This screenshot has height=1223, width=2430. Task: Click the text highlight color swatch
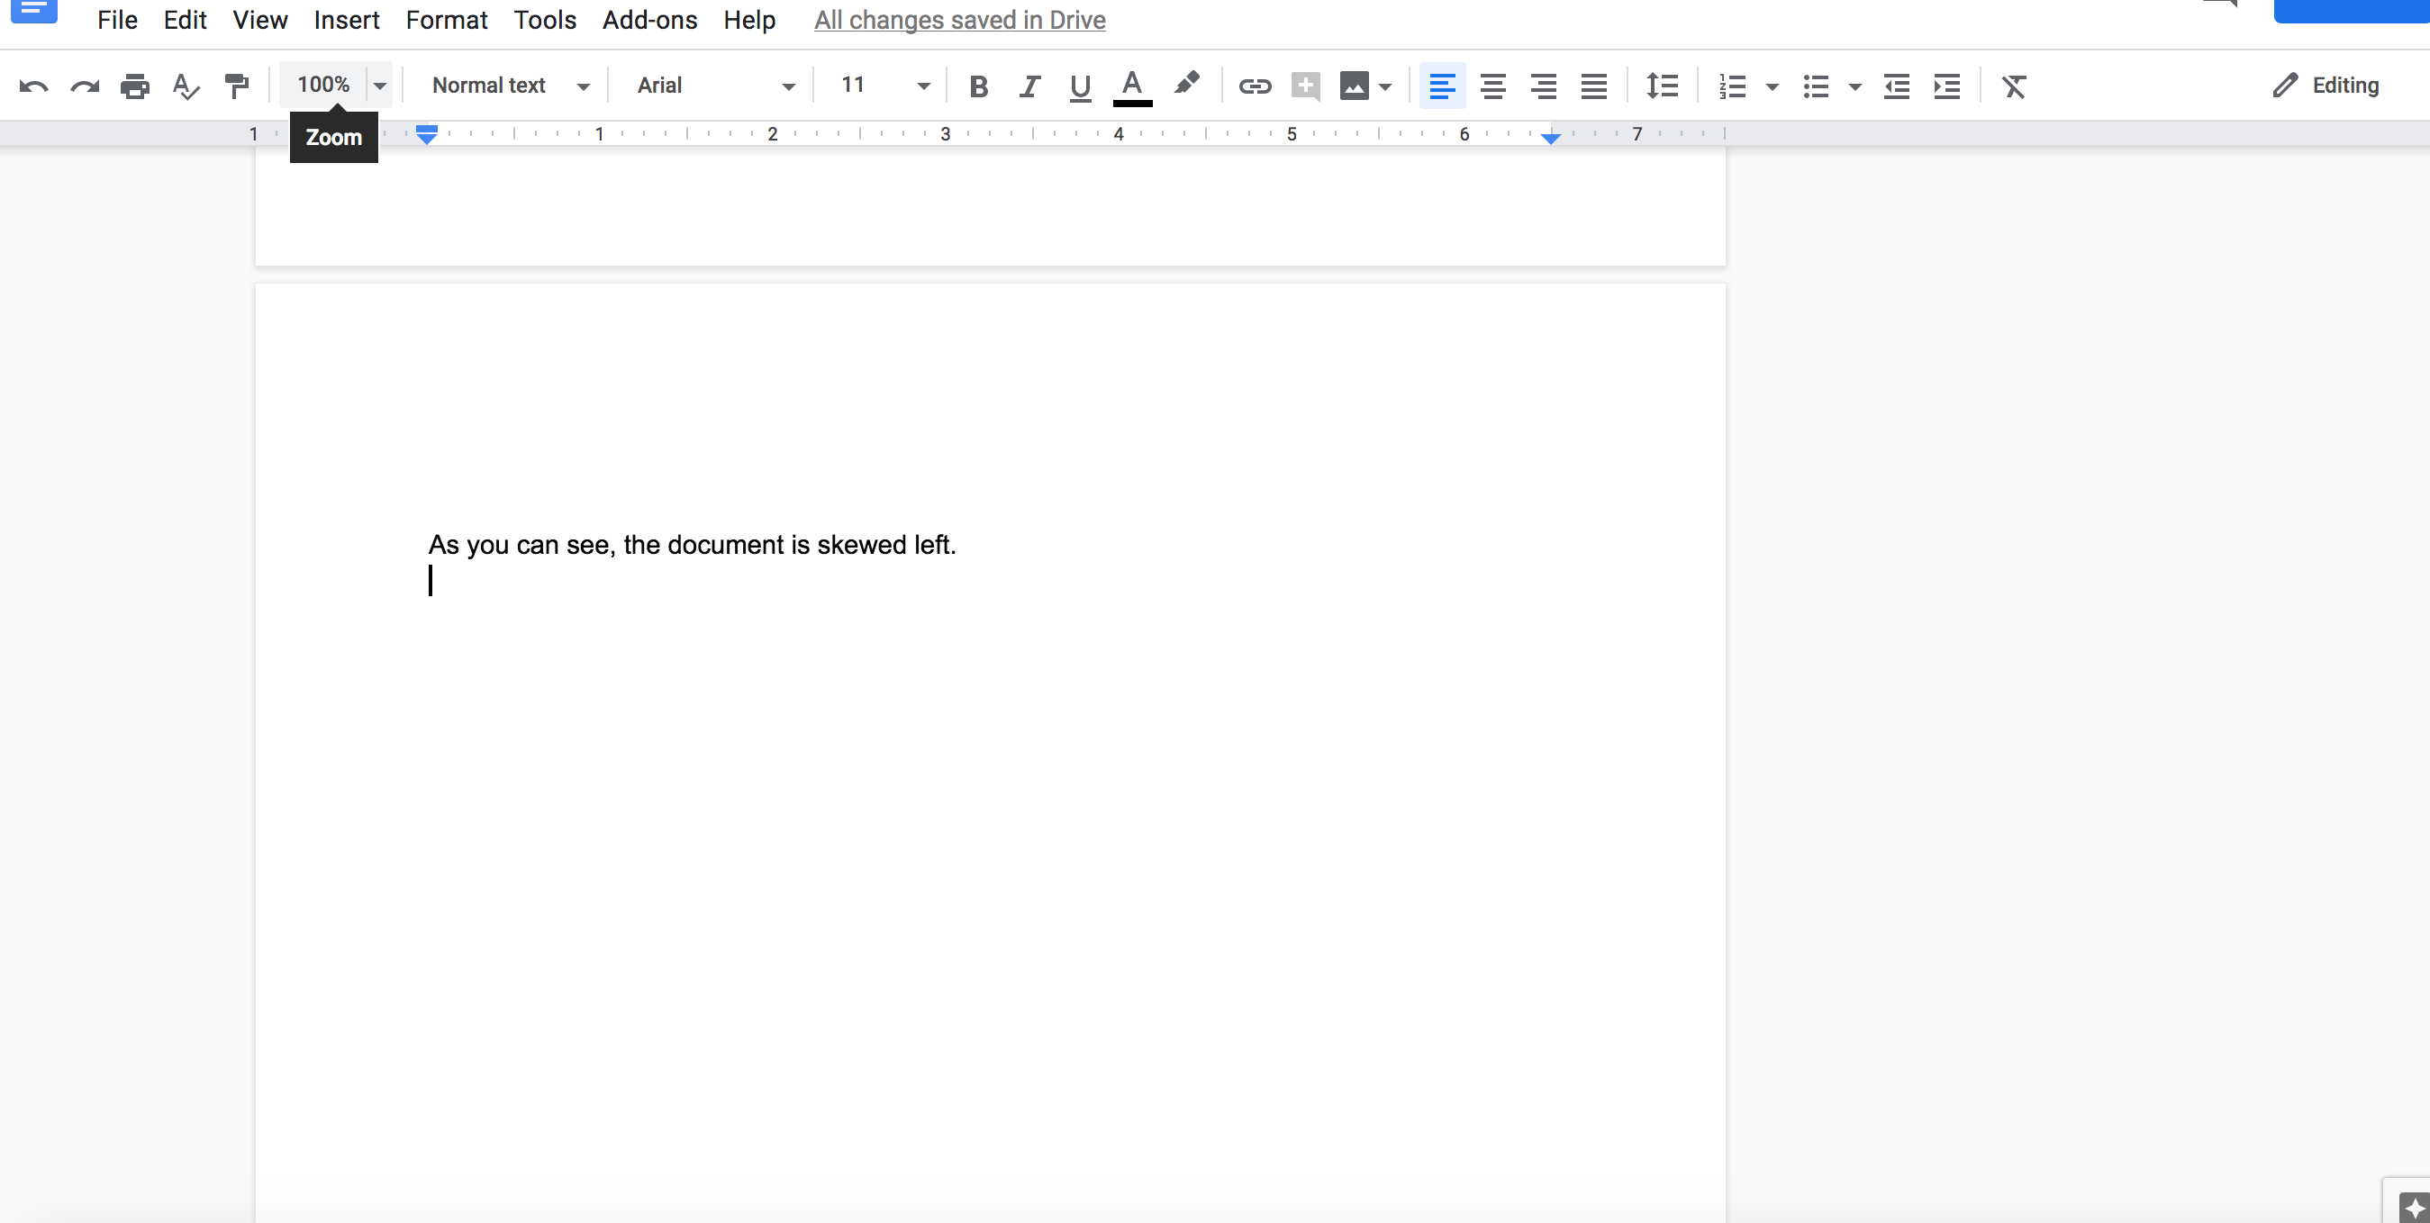[1183, 85]
